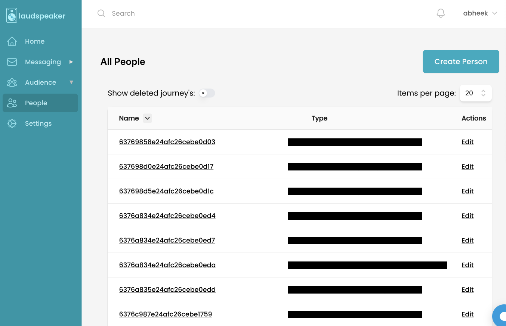Image resolution: width=506 pixels, height=326 pixels.
Task: Toggle Show deleted journey's switch
Action: [x=207, y=93]
